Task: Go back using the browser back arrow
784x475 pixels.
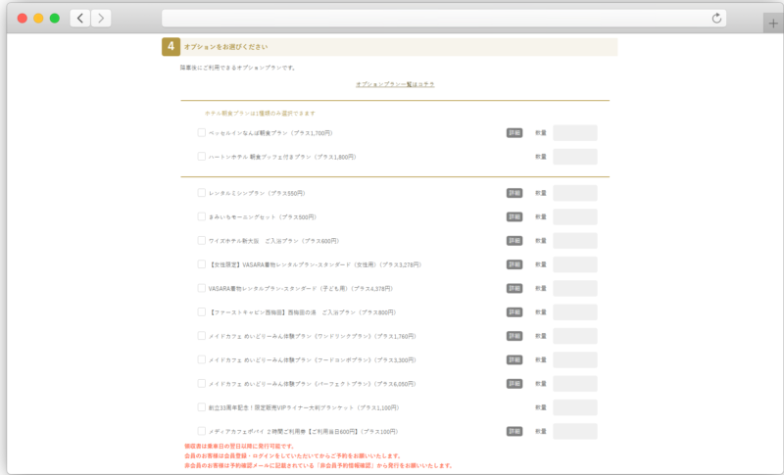Action: 80,19
